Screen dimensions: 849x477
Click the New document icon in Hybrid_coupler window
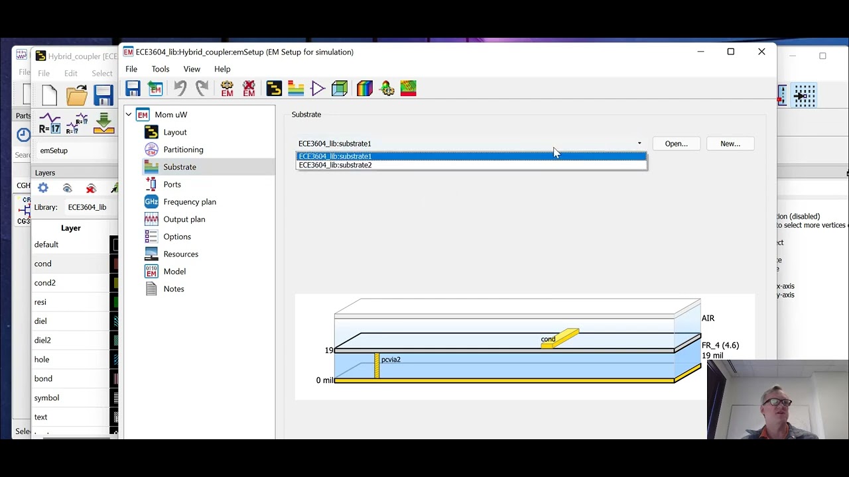50,95
